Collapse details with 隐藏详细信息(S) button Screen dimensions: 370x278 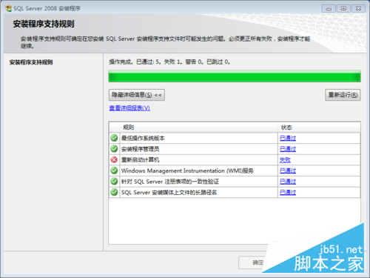(137, 95)
